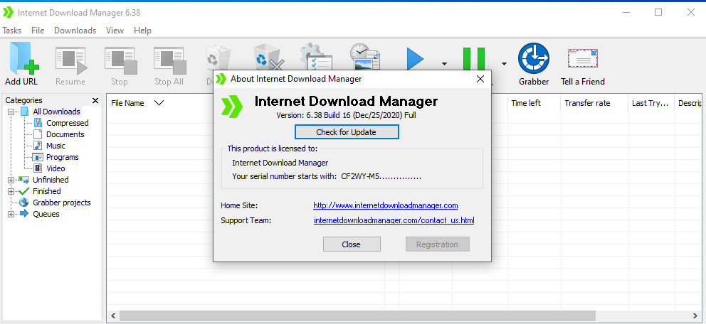Click the Stop All toolbar icon
Viewport: 706px width, 324px height.
tap(169, 61)
